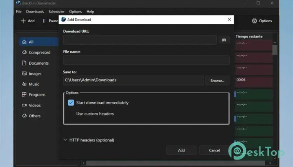Click the Browse... button

click(x=217, y=81)
